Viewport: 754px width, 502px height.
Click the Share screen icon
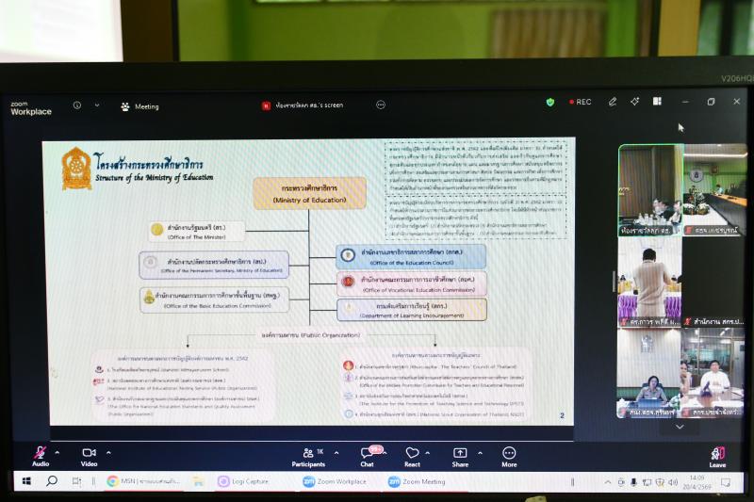(x=460, y=454)
